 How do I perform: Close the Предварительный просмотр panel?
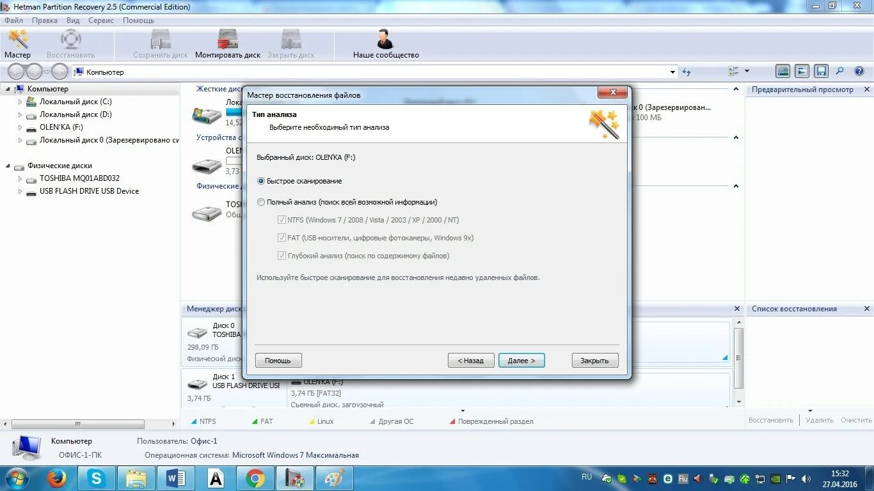coord(868,90)
